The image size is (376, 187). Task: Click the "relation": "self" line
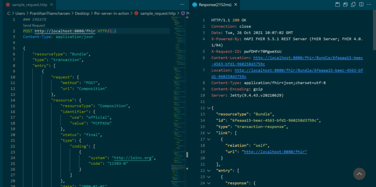pos(248,145)
